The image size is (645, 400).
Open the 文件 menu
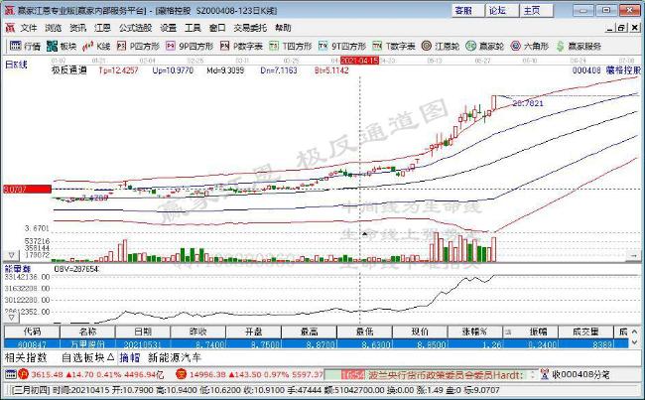point(29,28)
